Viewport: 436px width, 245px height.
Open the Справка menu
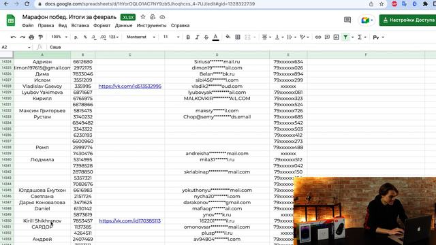(180, 26)
